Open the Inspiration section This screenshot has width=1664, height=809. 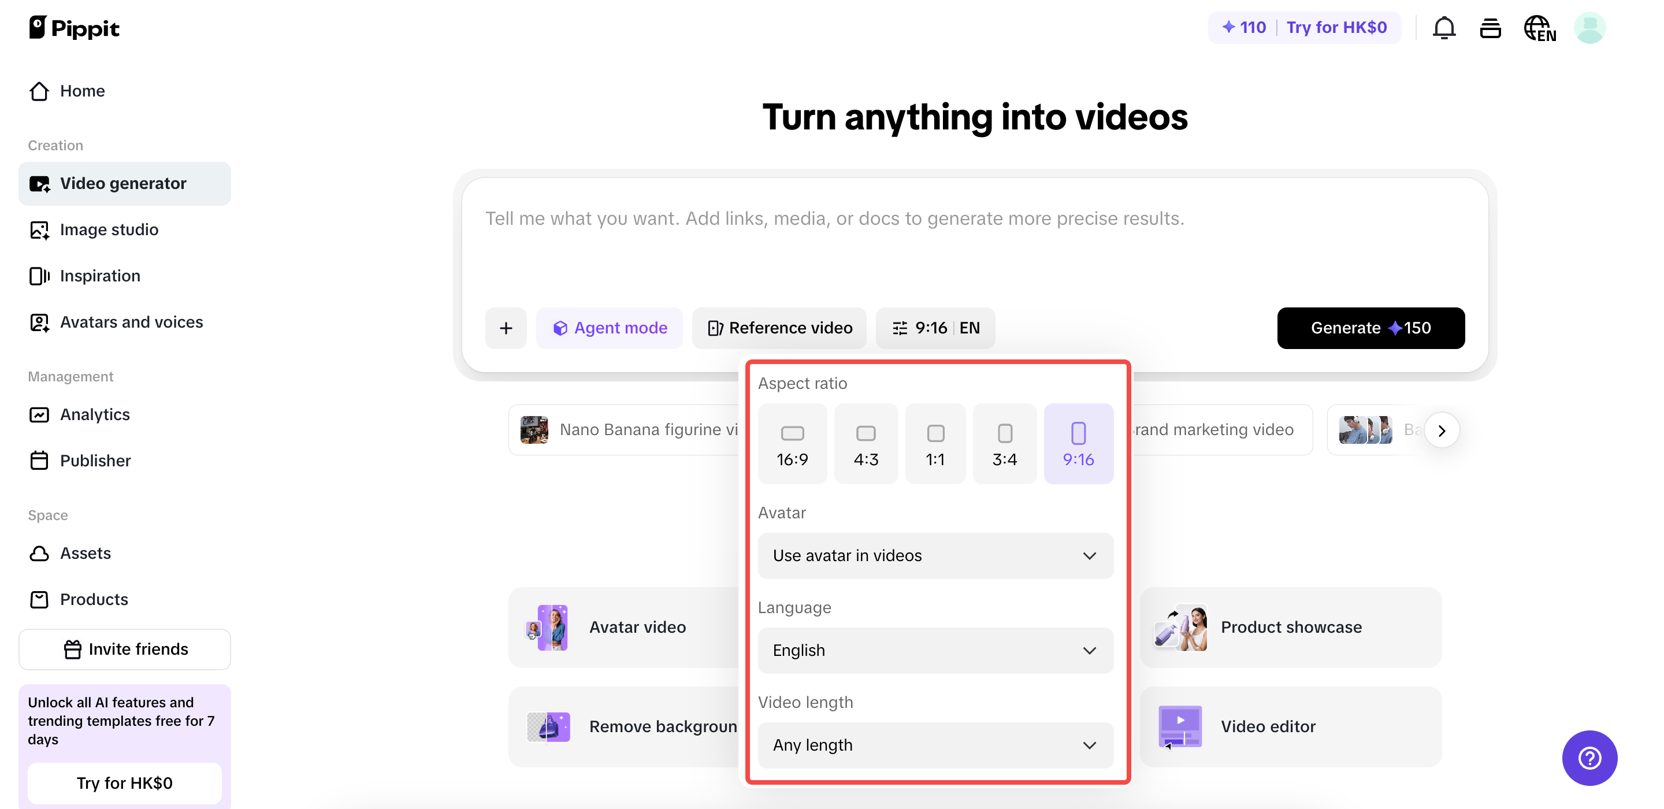[99, 276]
